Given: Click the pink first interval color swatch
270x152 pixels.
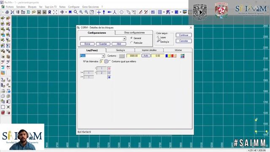Looking at the screenshot, I should coord(109,68).
